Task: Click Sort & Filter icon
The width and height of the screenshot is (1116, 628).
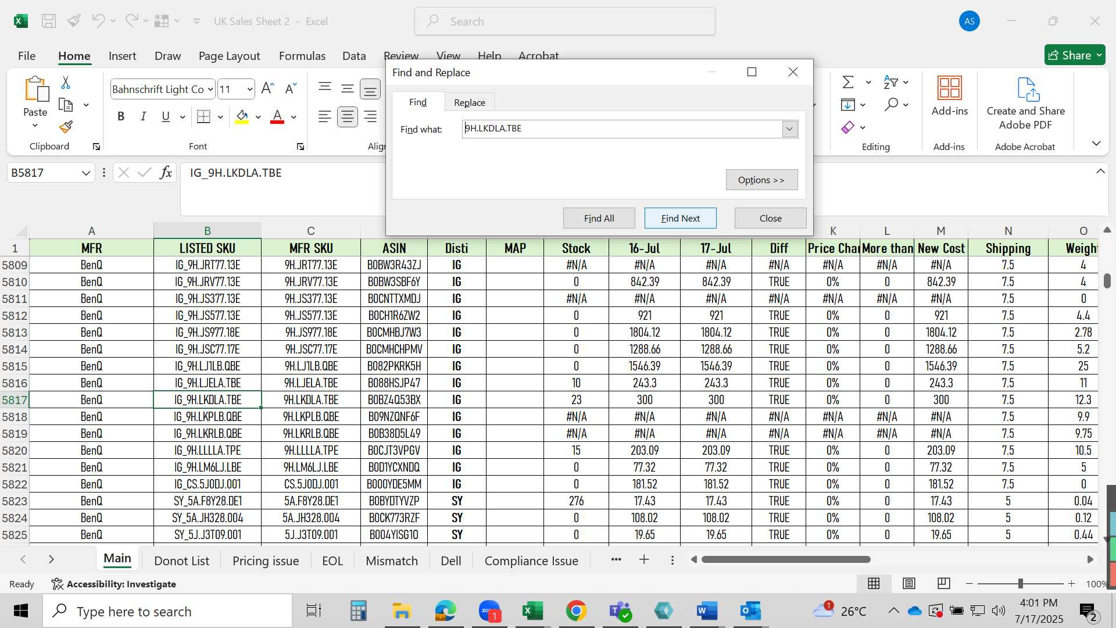Action: tap(890, 82)
